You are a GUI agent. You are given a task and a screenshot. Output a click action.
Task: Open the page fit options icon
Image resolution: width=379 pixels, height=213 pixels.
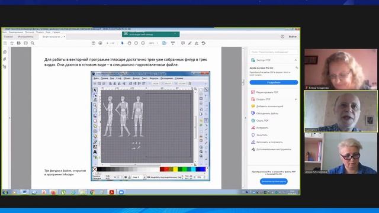click(165, 43)
